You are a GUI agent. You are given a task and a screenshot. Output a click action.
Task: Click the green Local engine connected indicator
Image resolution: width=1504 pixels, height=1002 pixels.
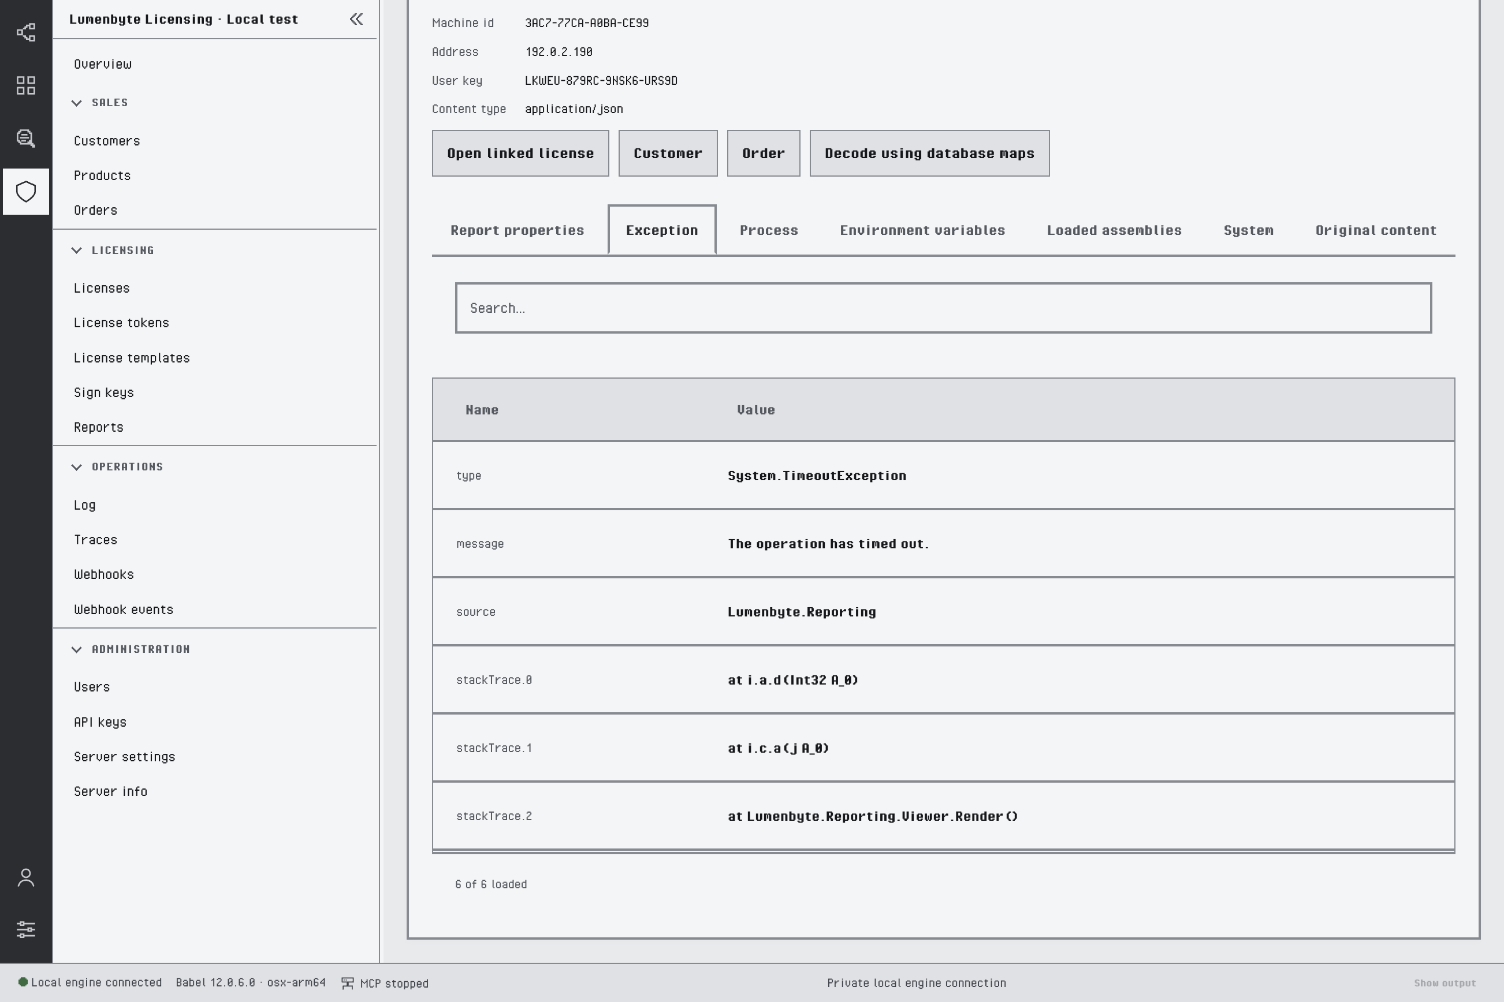[x=23, y=982]
